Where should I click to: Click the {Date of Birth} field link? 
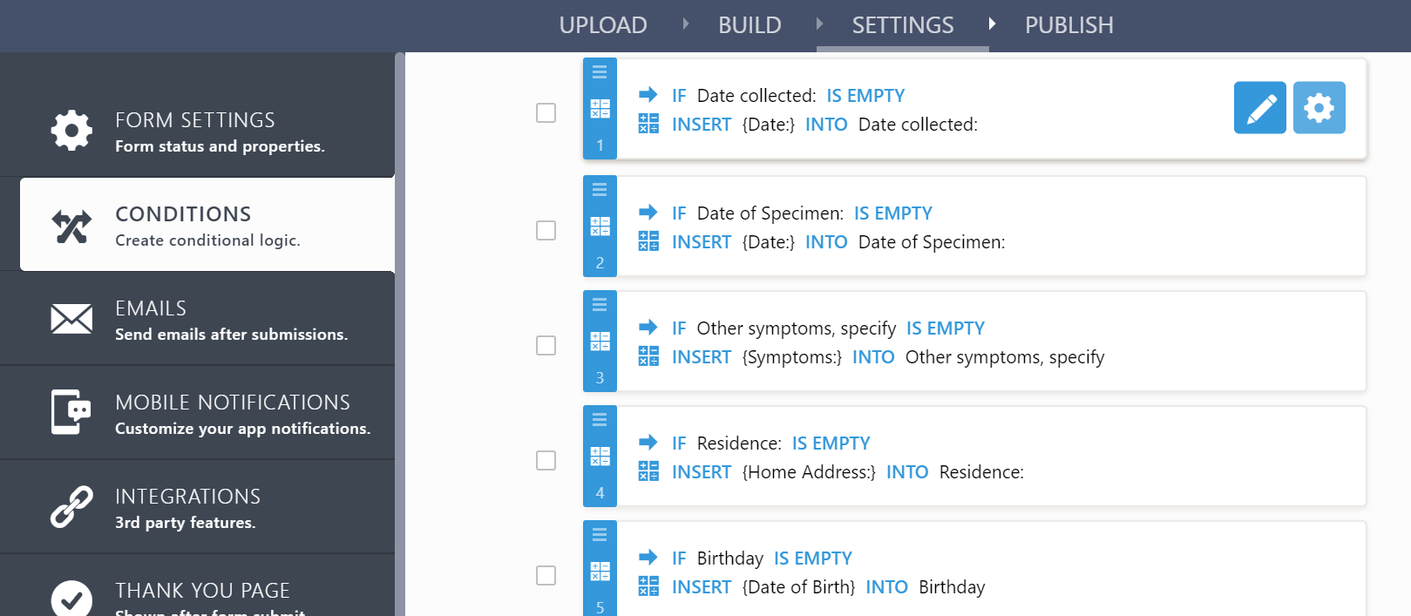tap(799, 586)
